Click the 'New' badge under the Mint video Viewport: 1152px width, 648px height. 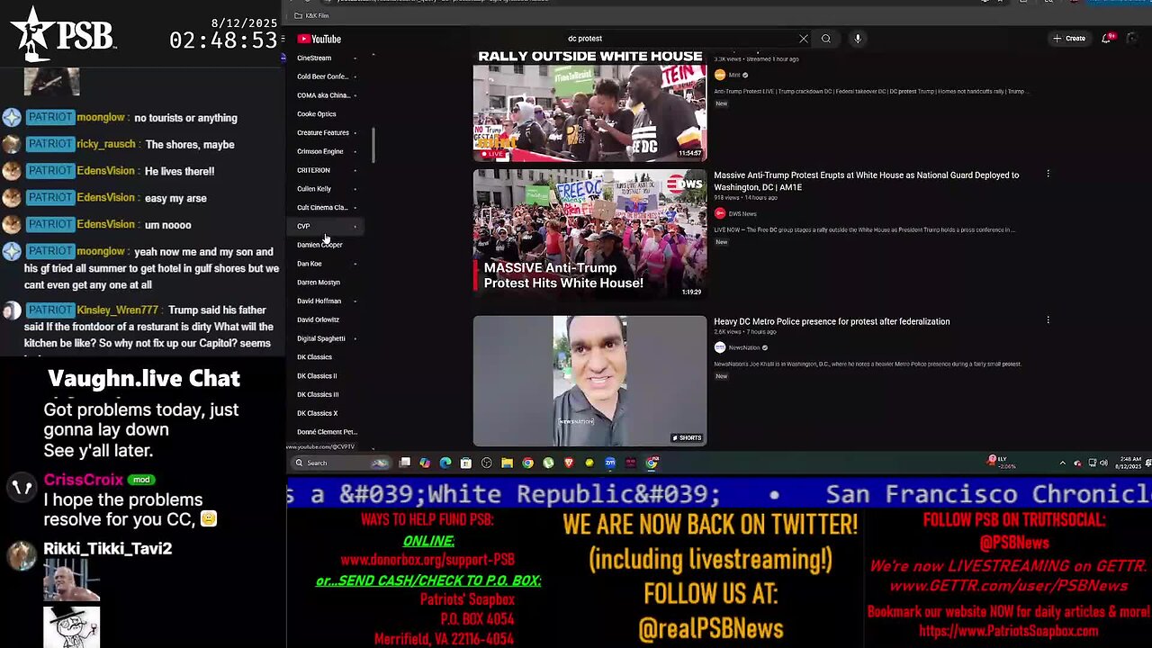pyautogui.click(x=721, y=103)
